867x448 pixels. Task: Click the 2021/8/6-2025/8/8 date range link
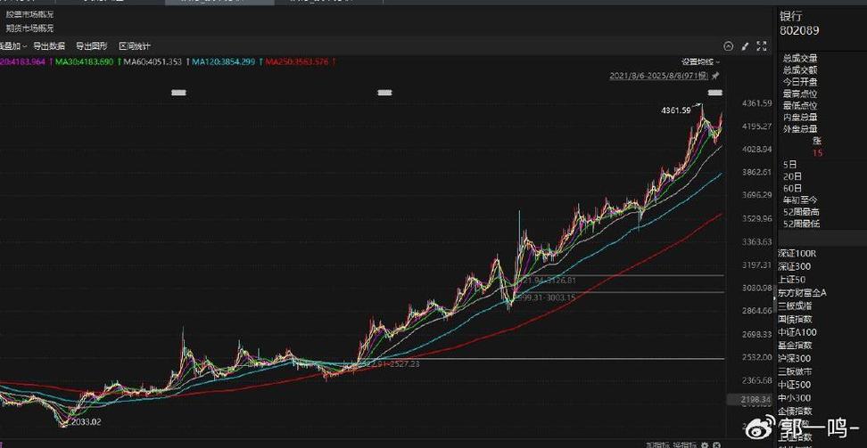click(658, 77)
